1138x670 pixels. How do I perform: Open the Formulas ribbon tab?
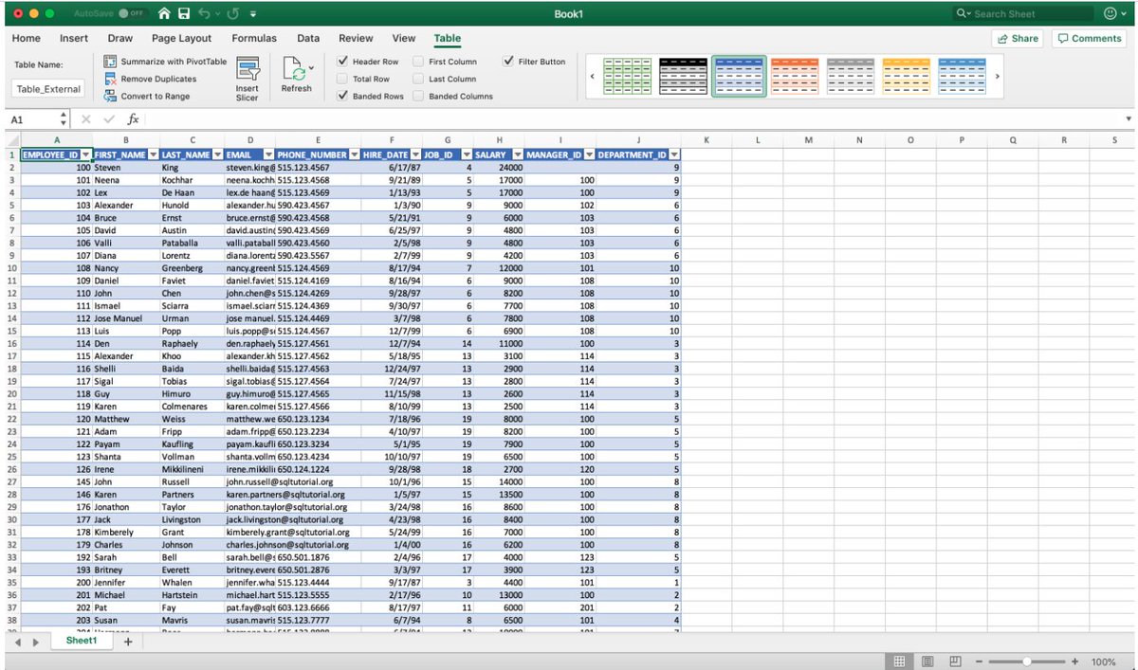(x=254, y=39)
